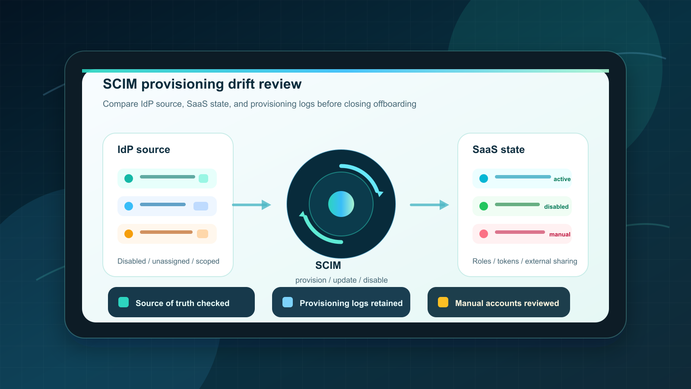
Task: Select the disabled status label
Action: (556, 207)
